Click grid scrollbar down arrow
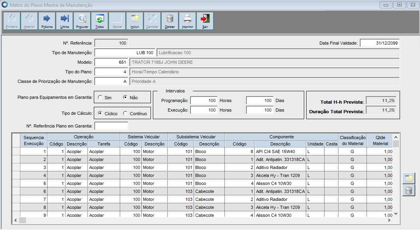This screenshot has width=420, height=230. 396,214
